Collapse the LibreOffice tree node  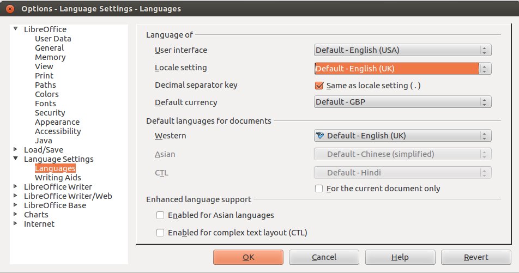16,29
